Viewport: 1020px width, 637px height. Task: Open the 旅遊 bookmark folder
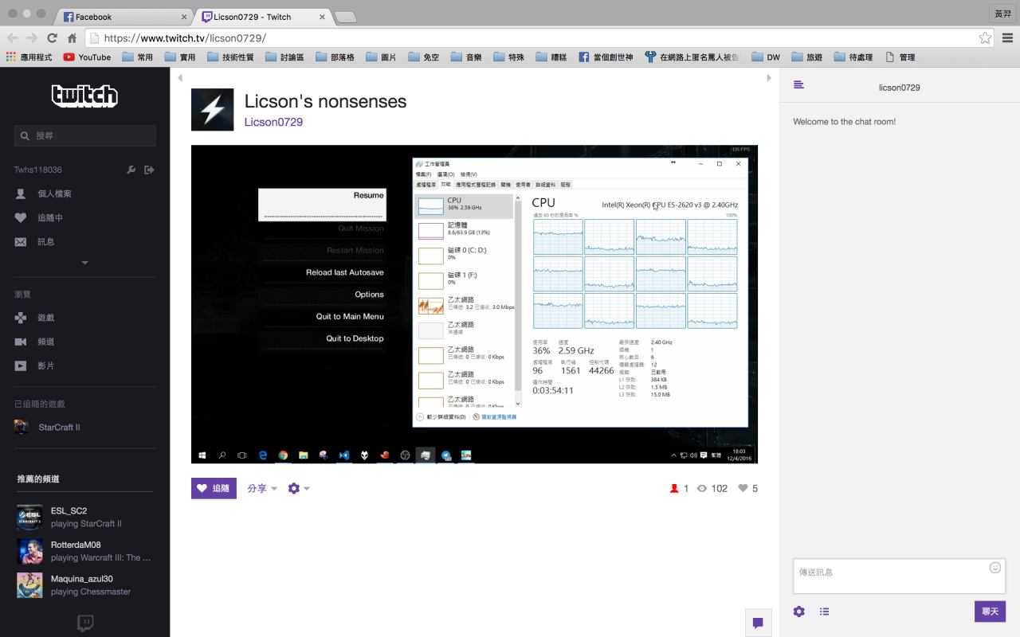806,57
